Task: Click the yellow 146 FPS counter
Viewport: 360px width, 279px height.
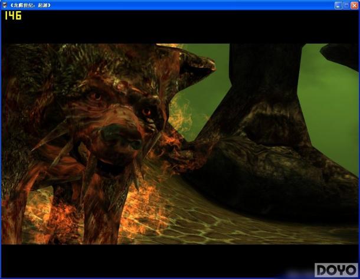Action: 13,15
